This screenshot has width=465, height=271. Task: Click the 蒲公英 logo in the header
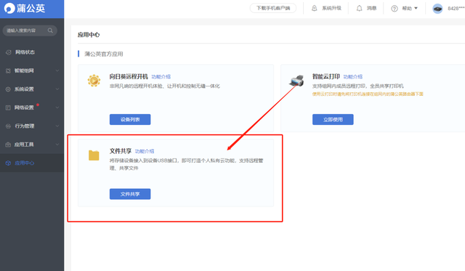(x=25, y=8)
